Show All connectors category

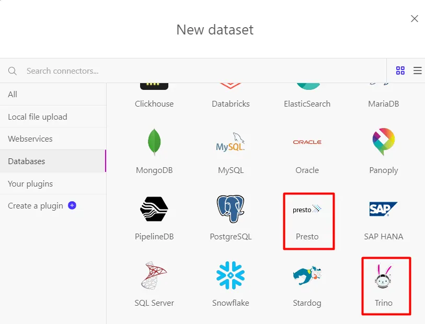coord(53,94)
